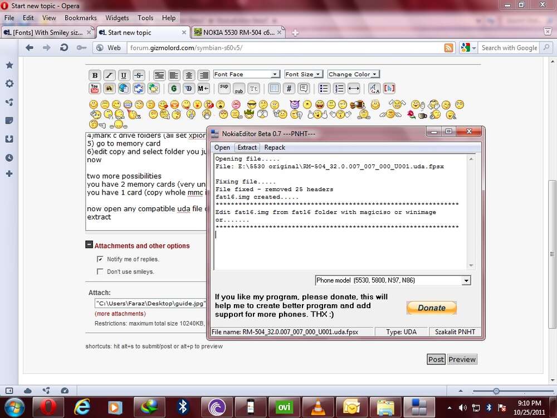557x418 pixels.
Task: Apply underline formatting in the post editor
Action: [x=124, y=75]
